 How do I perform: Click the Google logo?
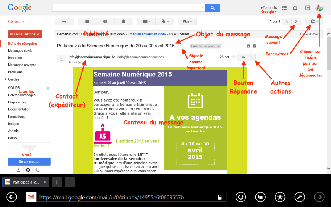pos(20,8)
